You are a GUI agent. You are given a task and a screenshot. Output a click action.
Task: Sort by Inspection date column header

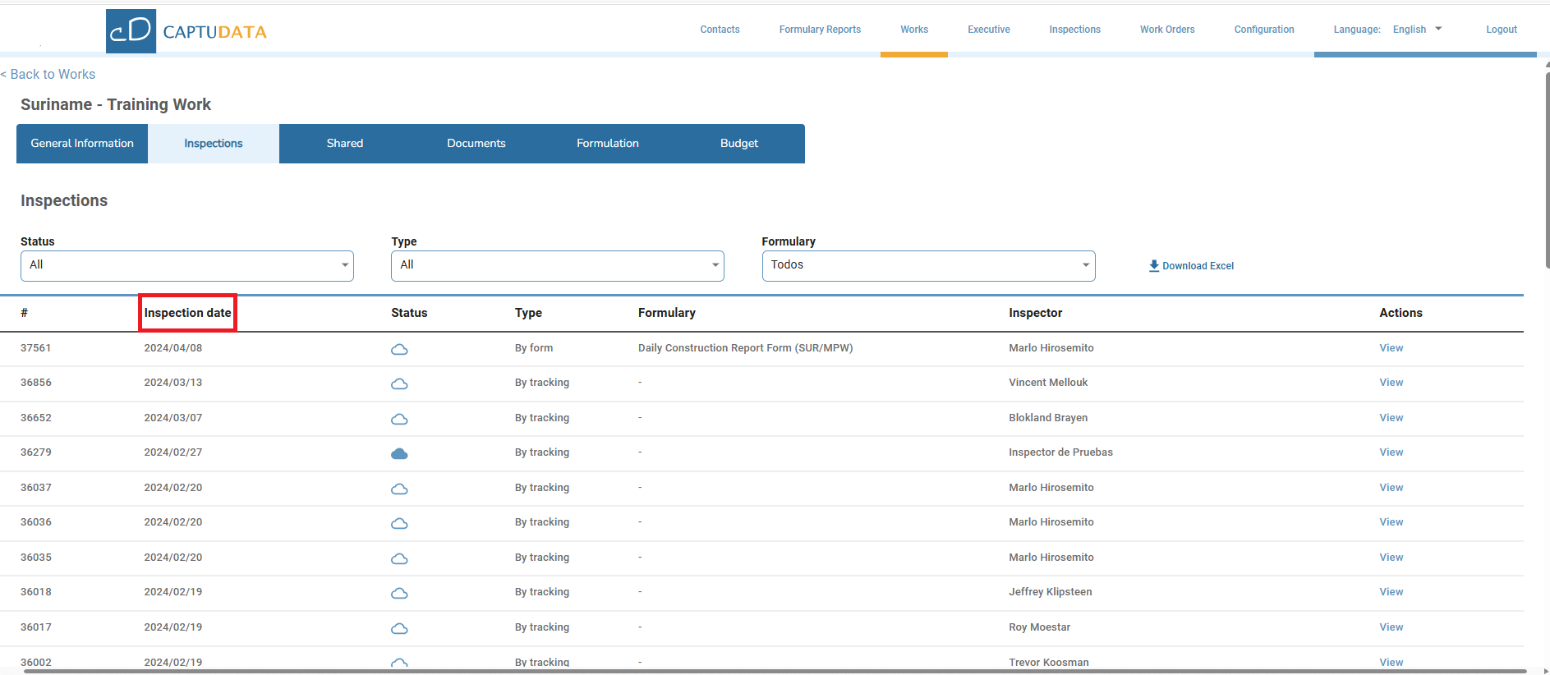187,313
